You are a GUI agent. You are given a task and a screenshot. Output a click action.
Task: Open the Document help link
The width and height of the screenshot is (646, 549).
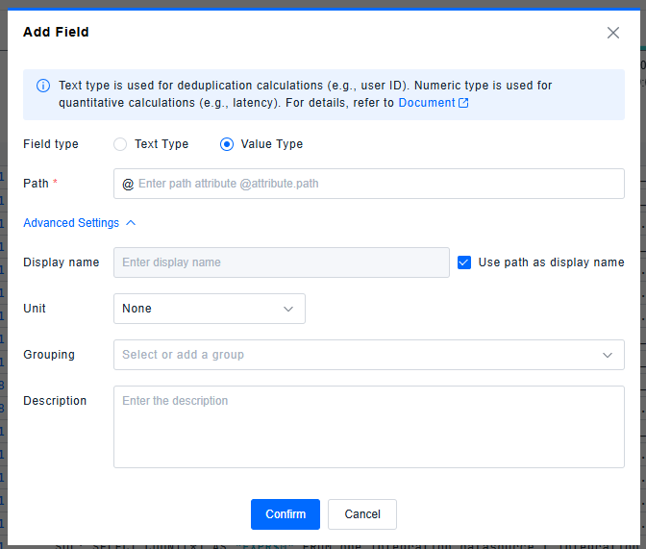[x=426, y=103]
